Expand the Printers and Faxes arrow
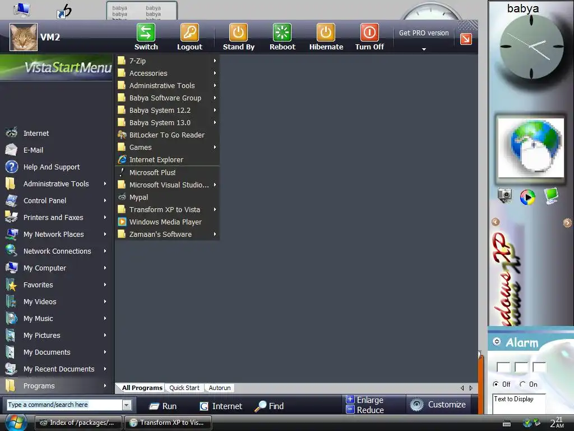 click(105, 217)
